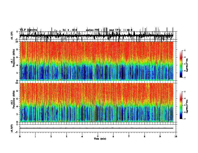Click the ch.3 flat voltage trace

coord(96,128)
